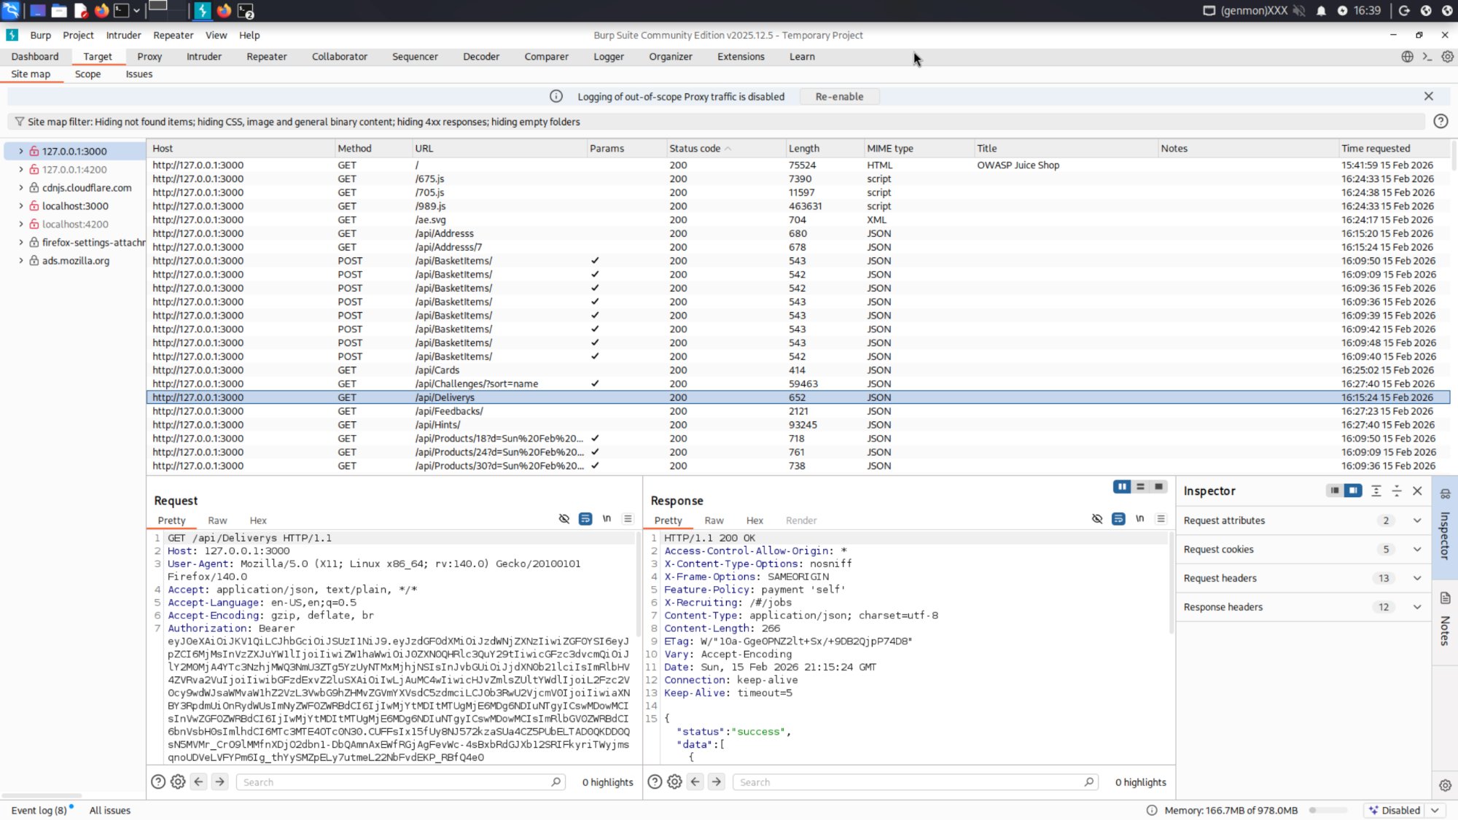Image resolution: width=1458 pixels, height=820 pixels.
Task: Switch Request view to Raw tab
Action: point(217,520)
